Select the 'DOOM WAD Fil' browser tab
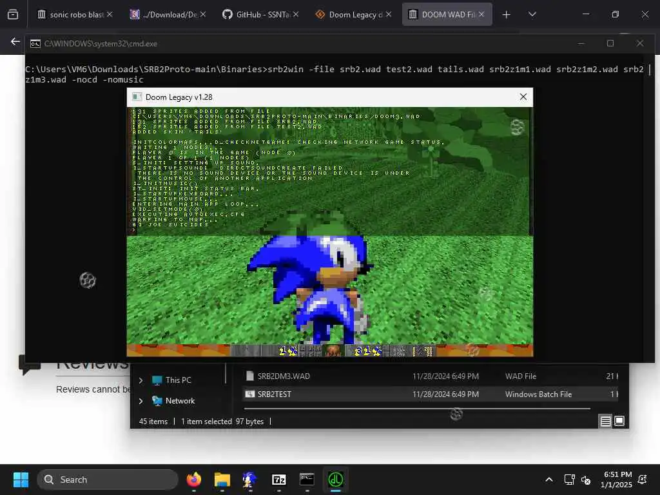 [447, 14]
